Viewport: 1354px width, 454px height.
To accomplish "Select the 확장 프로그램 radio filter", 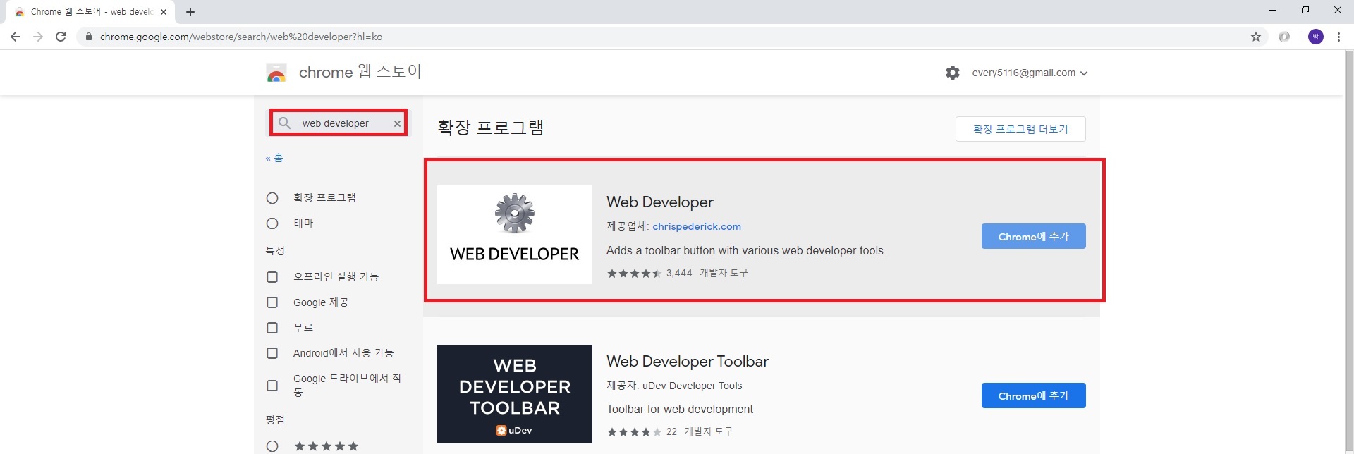I will click(272, 198).
